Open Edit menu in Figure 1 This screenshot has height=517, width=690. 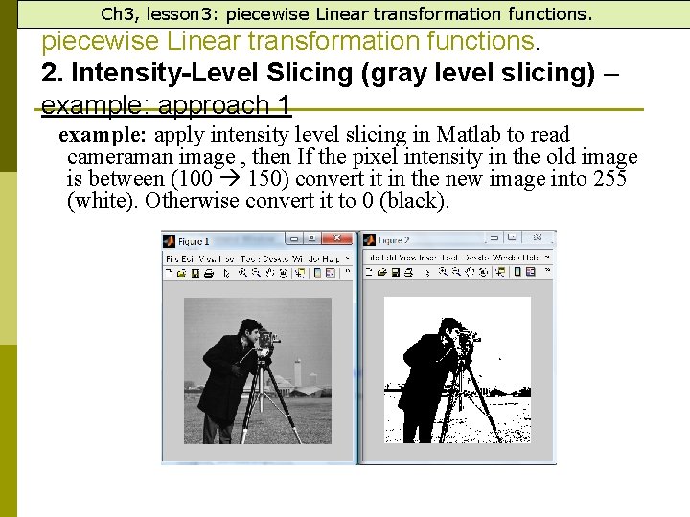189,258
